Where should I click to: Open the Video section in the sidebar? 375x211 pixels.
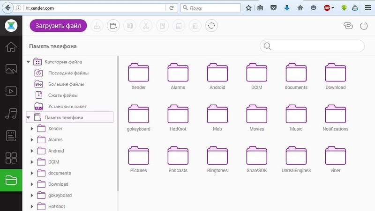tap(11, 91)
